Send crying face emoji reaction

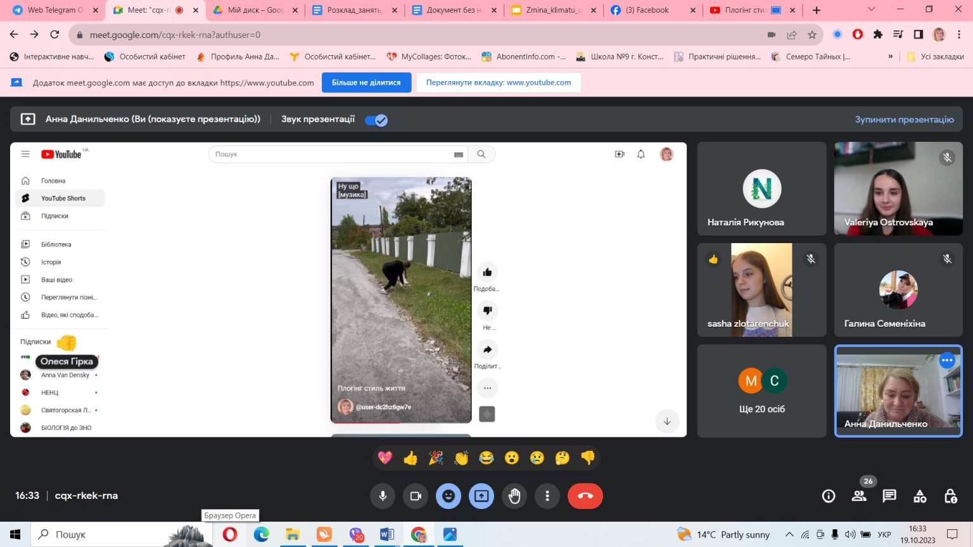click(537, 458)
